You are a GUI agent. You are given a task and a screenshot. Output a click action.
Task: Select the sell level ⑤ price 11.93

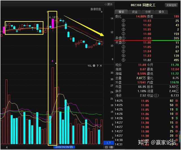click(x=147, y=21)
